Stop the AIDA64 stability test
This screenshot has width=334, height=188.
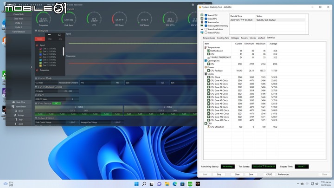[x=219, y=175]
